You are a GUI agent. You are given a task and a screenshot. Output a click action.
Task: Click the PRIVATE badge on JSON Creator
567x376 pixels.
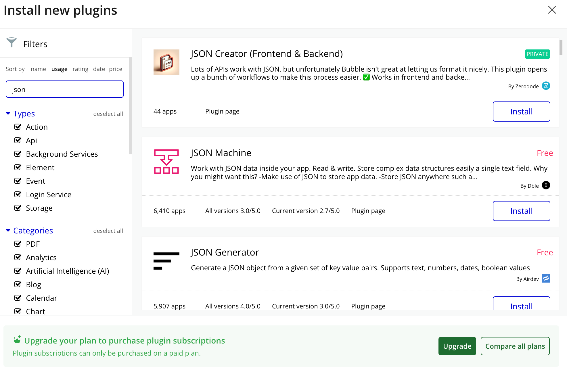tap(537, 54)
